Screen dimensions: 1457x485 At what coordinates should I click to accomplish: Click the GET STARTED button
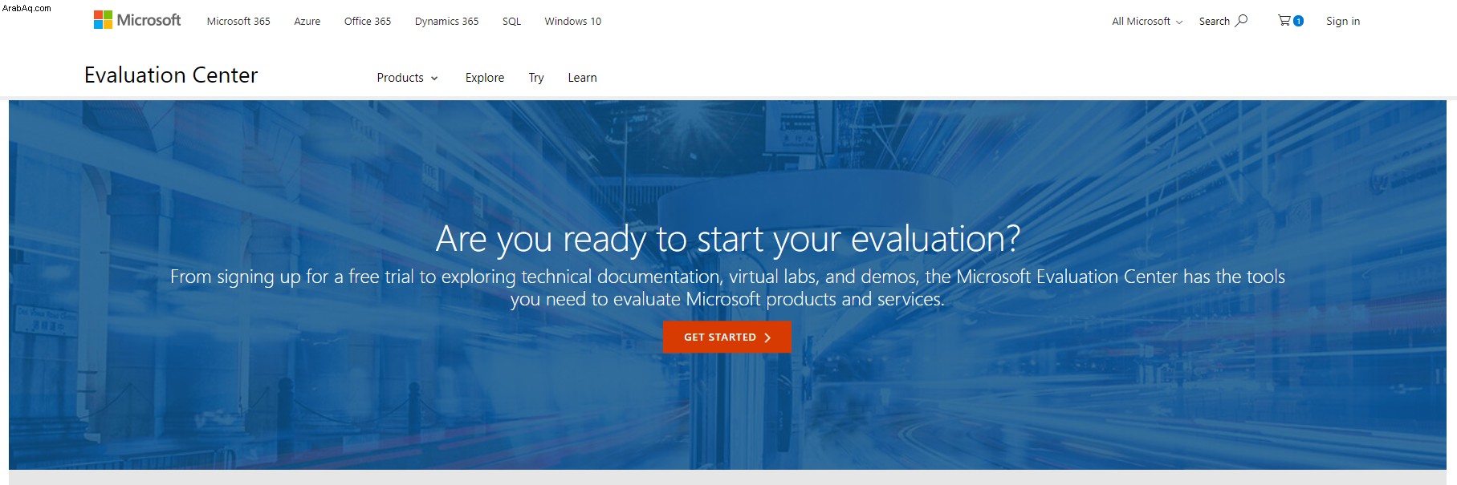point(727,337)
